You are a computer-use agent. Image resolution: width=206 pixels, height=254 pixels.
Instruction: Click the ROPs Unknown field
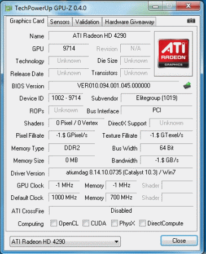66,110
